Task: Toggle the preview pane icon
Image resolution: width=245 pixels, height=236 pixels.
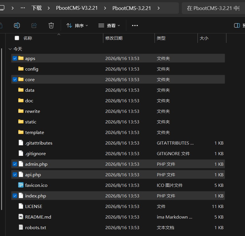Action: pyautogui.click(x=237, y=25)
